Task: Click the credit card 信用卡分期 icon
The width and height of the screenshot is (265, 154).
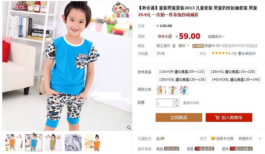Action: click(213, 138)
